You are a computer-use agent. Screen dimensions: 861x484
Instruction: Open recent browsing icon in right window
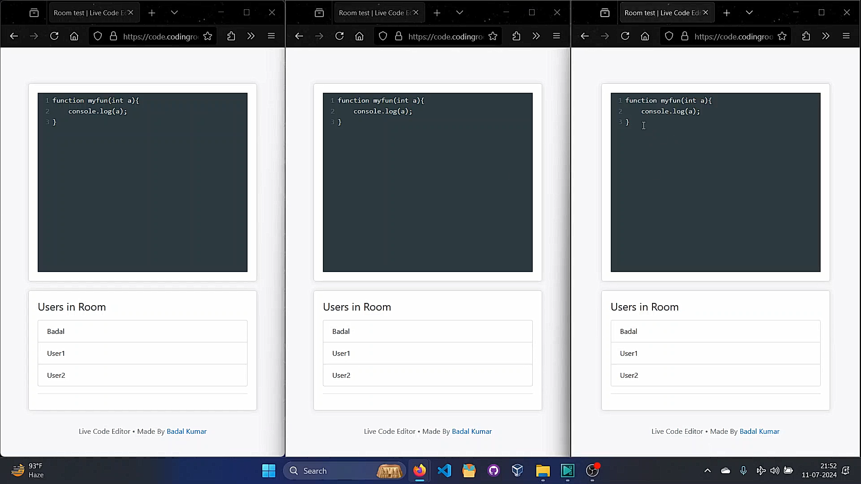[x=605, y=13]
